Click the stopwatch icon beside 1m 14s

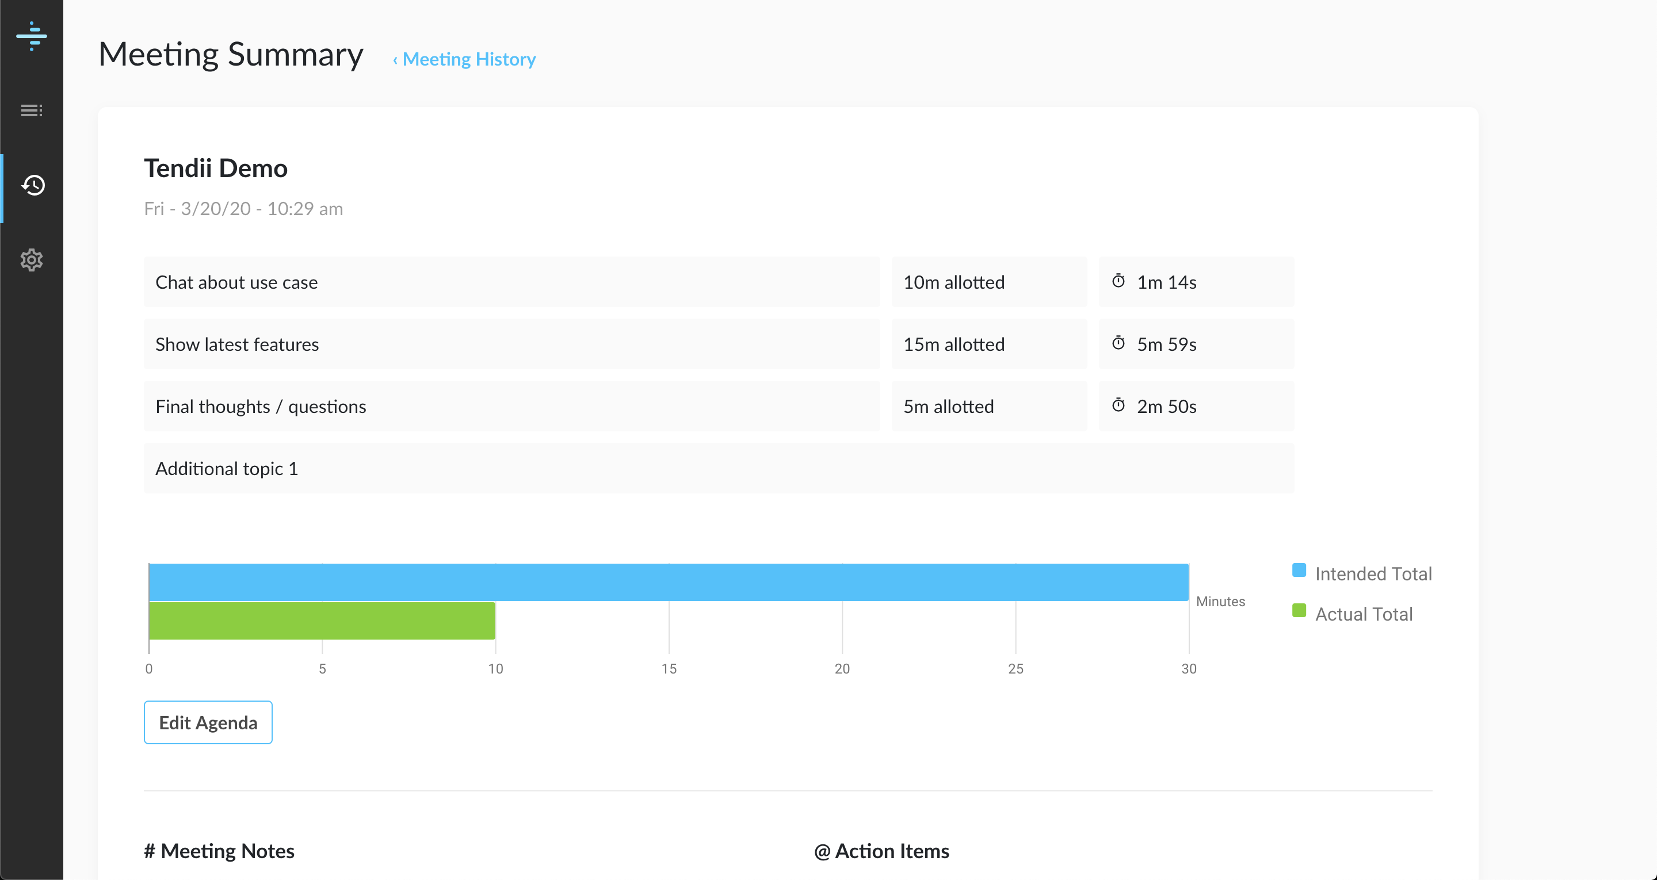(x=1118, y=281)
